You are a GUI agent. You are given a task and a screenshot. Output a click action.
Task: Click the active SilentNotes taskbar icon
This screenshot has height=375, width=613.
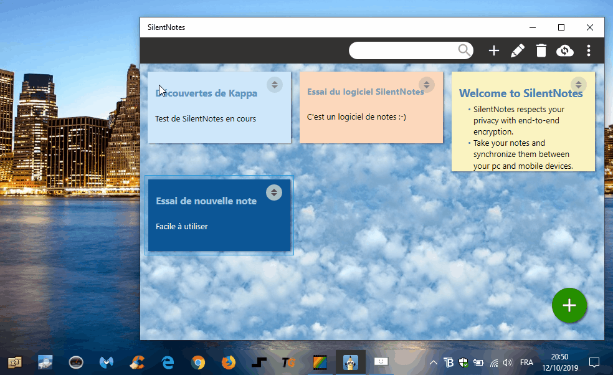(x=350, y=363)
